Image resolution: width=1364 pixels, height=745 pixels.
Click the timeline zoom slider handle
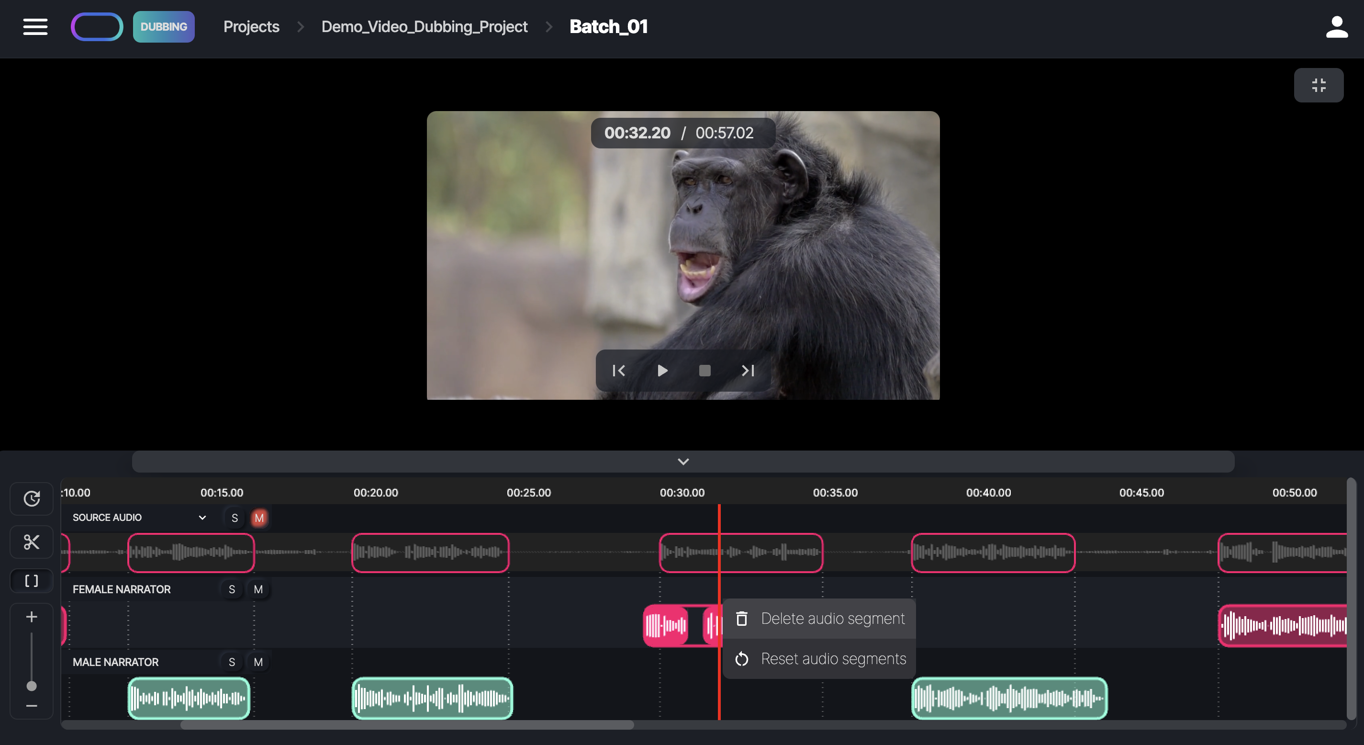point(32,686)
